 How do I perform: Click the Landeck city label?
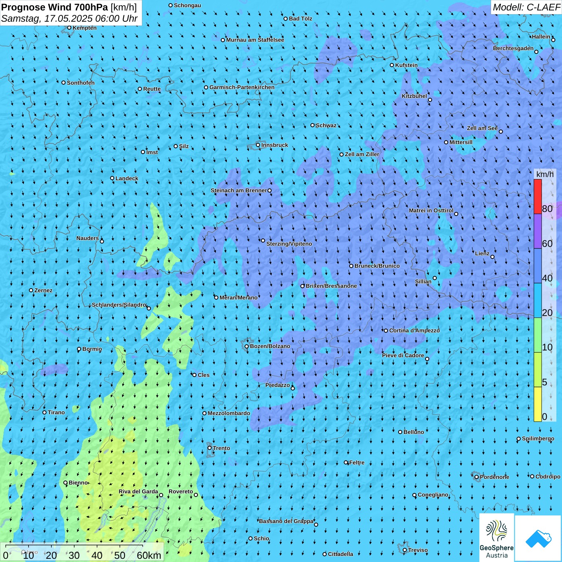click(127, 178)
